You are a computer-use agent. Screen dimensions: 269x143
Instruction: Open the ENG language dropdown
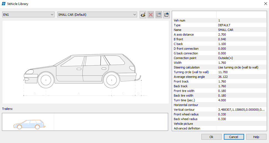[x=28, y=15]
